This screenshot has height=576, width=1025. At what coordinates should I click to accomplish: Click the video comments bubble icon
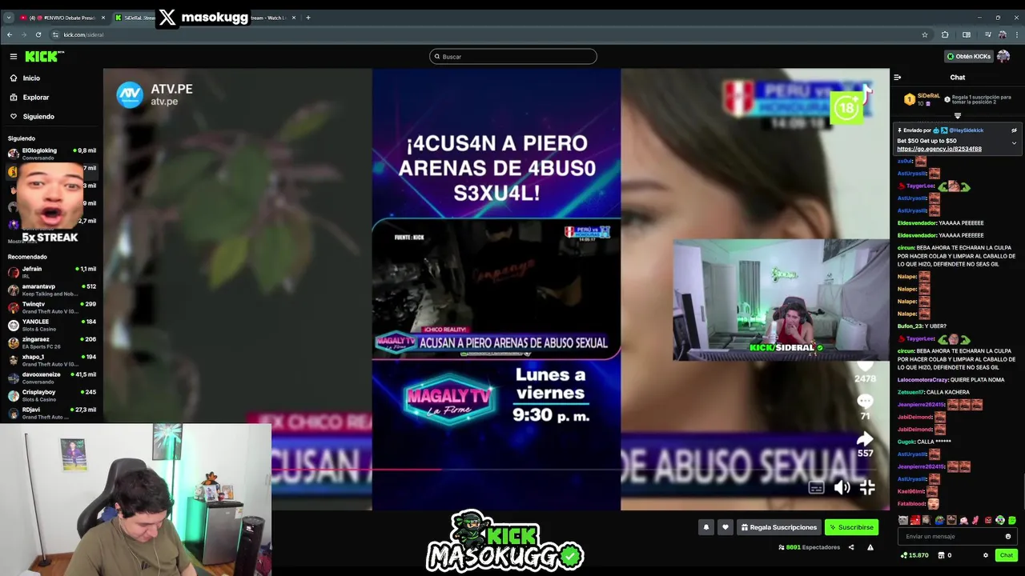(865, 400)
